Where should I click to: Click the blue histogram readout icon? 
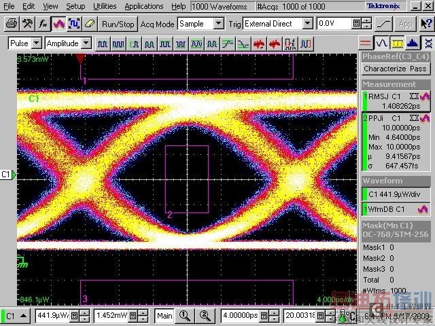[x=413, y=43]
